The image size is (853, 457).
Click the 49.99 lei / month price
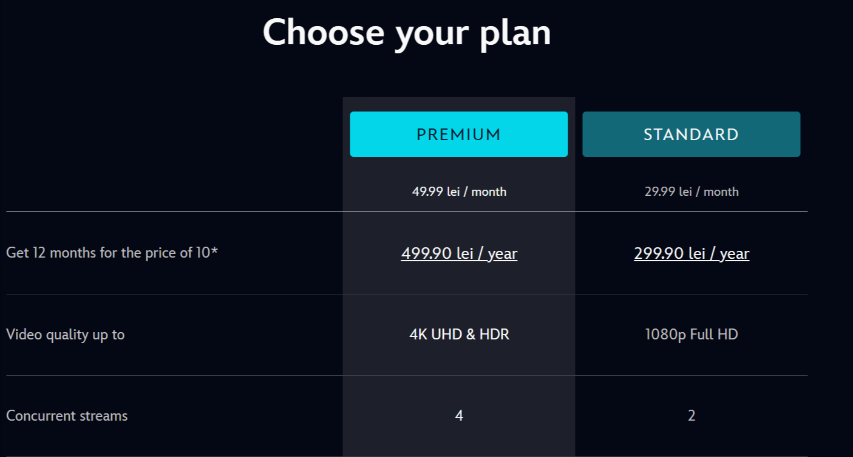459,192
